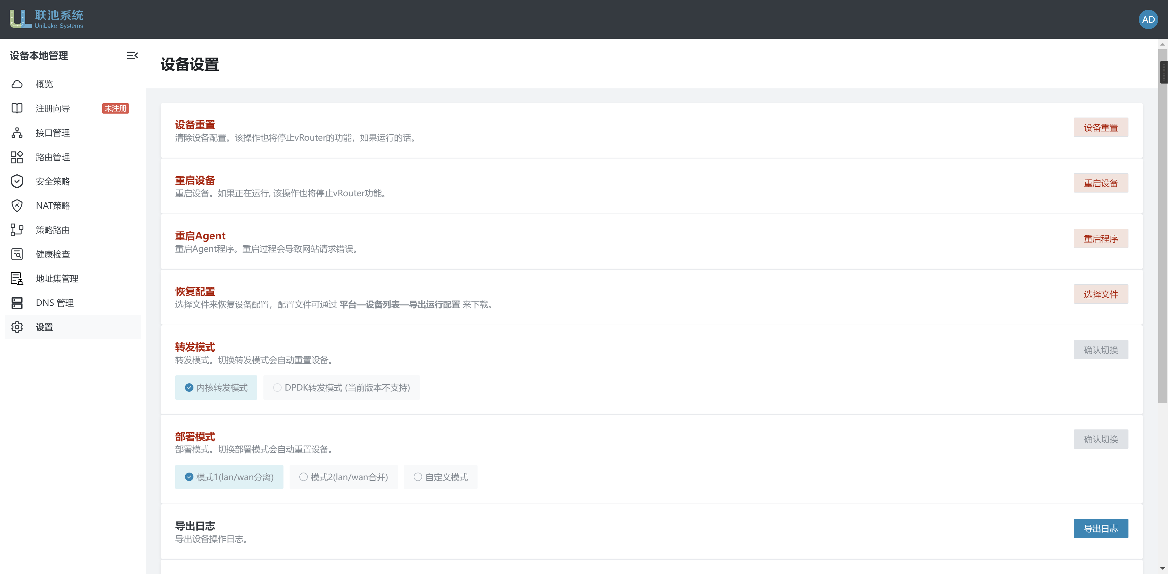Click the cloud icon for 概览
1168x574 pixels.
point(17,84)
